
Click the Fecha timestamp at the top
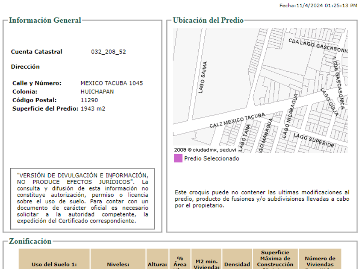318,6
